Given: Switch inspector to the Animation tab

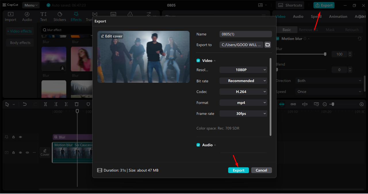Looking at the screenshot, I should point(338,16).
